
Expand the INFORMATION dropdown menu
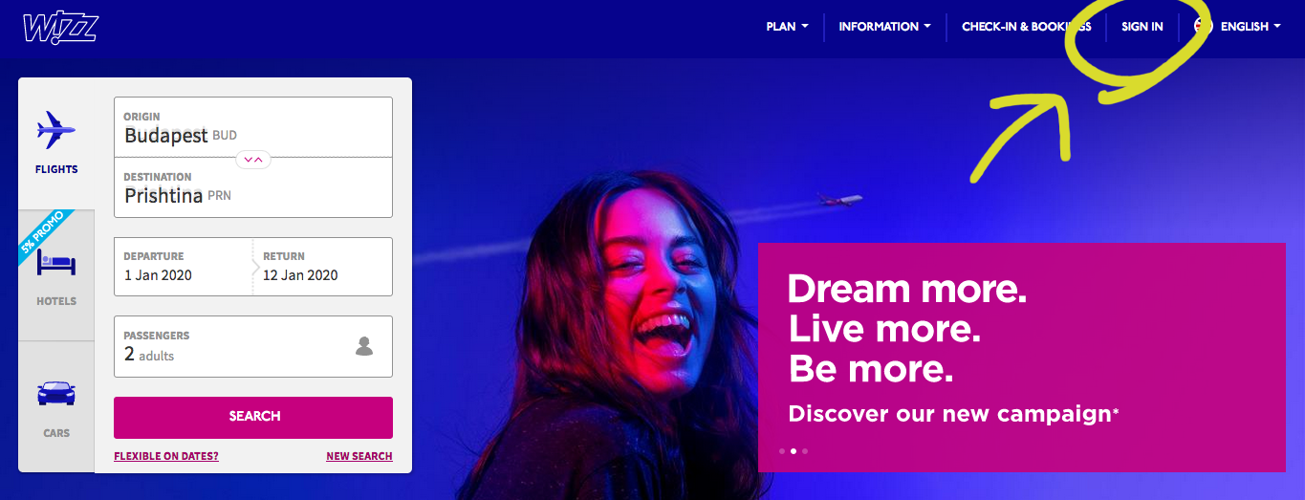point(884,27)
